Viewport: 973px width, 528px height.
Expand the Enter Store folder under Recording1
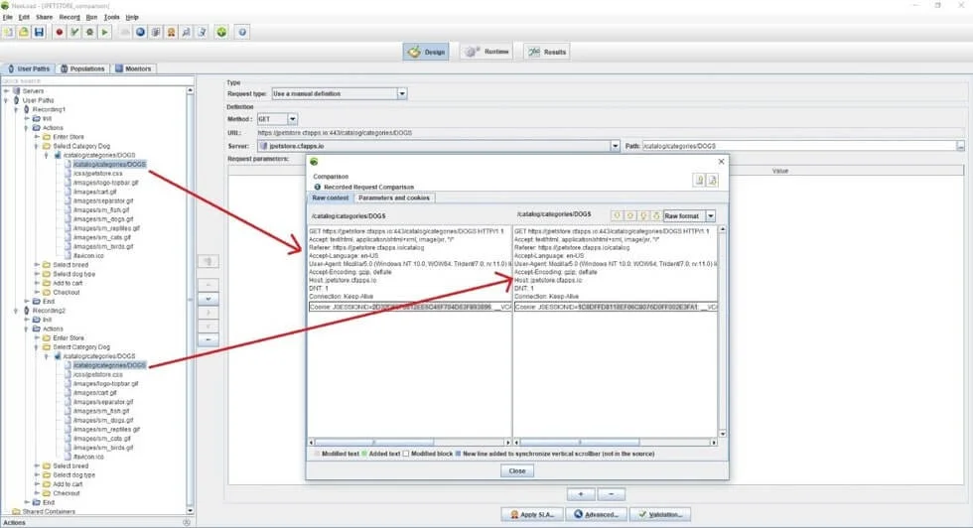(37, 137)
